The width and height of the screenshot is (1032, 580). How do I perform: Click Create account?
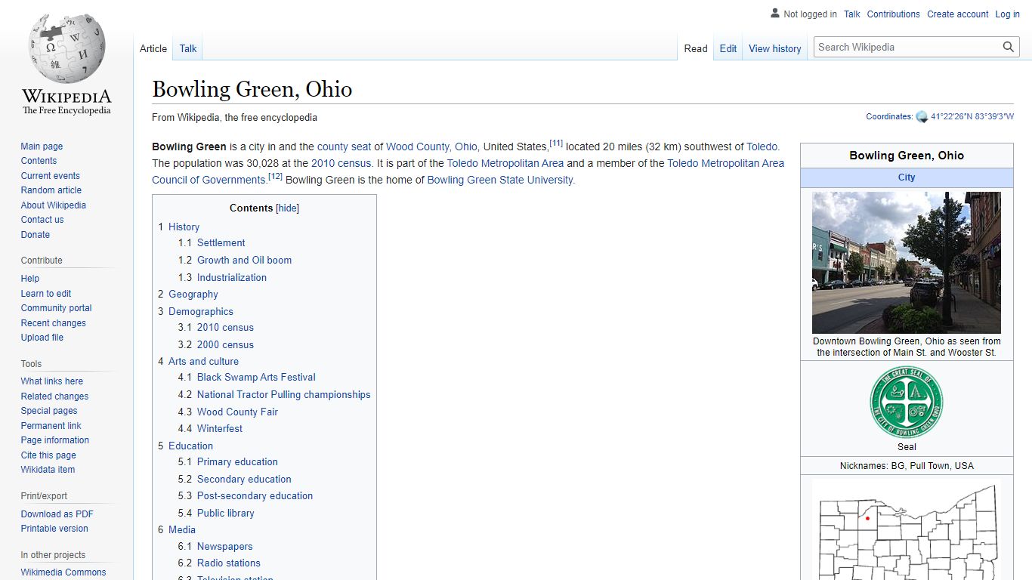958,14
